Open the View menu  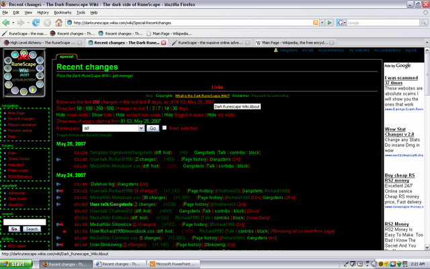click(28, 12)
